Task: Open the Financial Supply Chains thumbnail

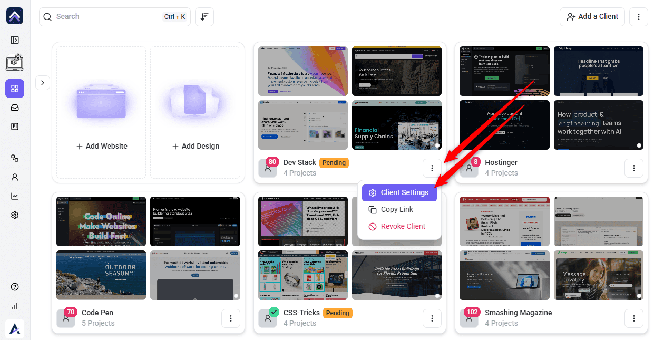Action: 397,125
